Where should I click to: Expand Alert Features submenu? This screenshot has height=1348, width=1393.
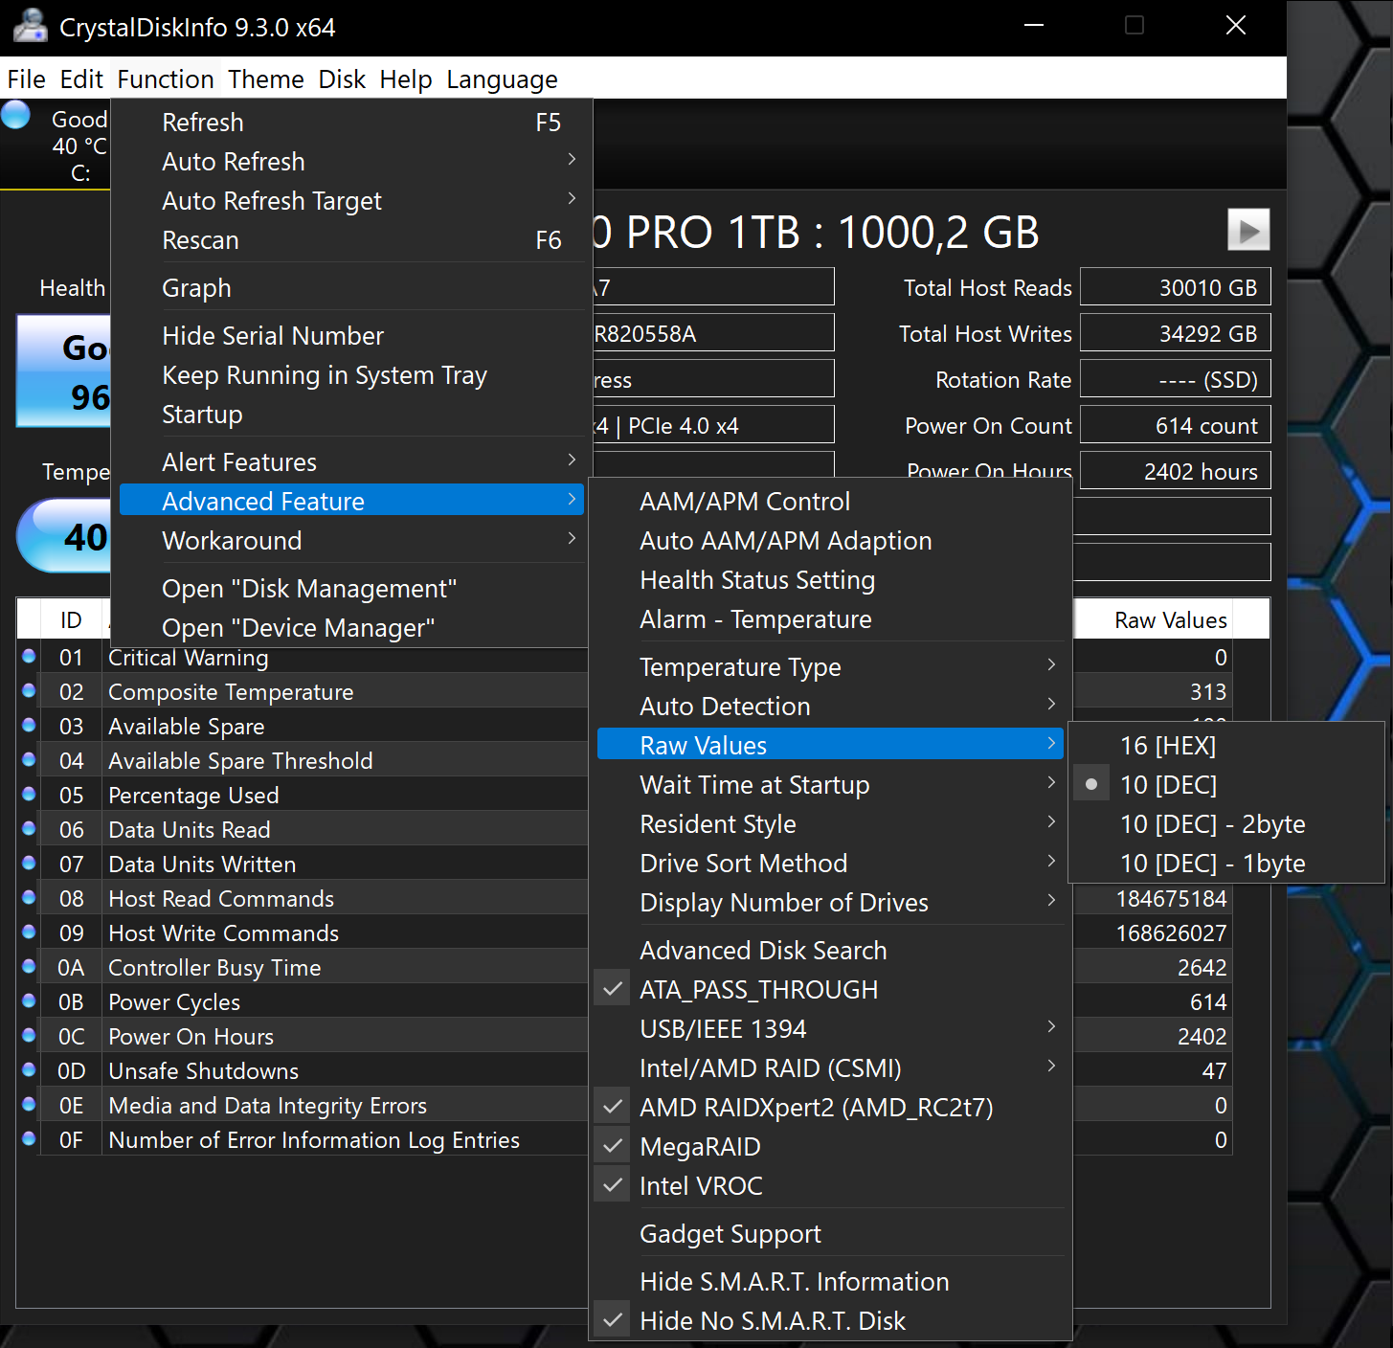(x=352, y=461)
